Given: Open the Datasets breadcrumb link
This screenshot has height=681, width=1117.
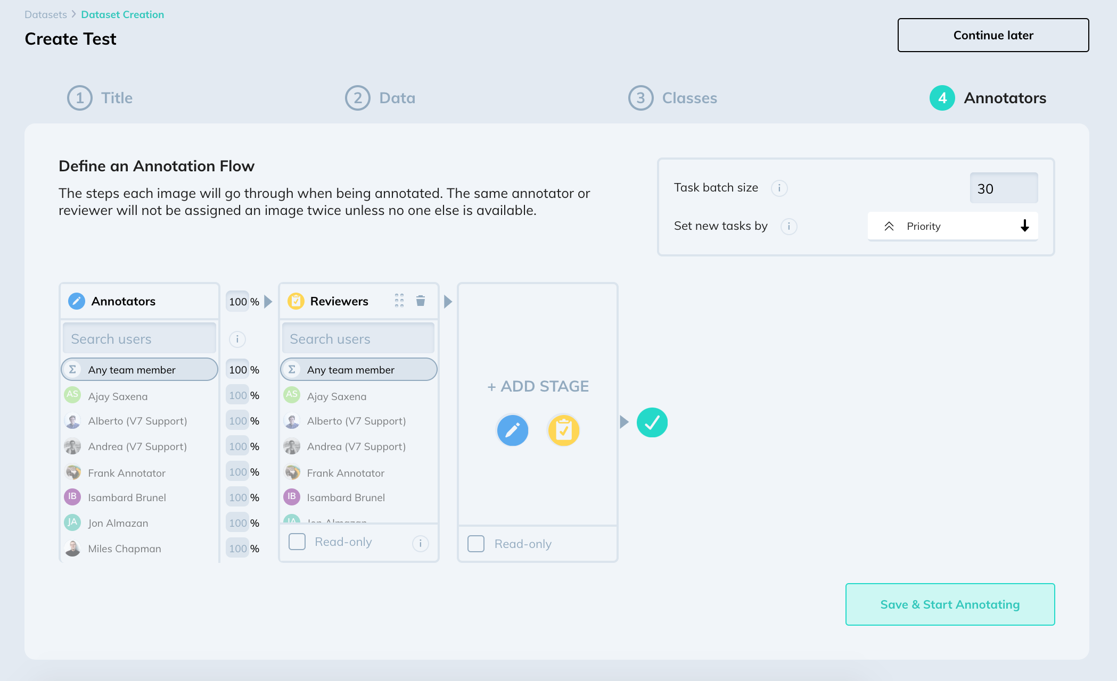Looking at the screenshot, I should (x=46, y=15).
